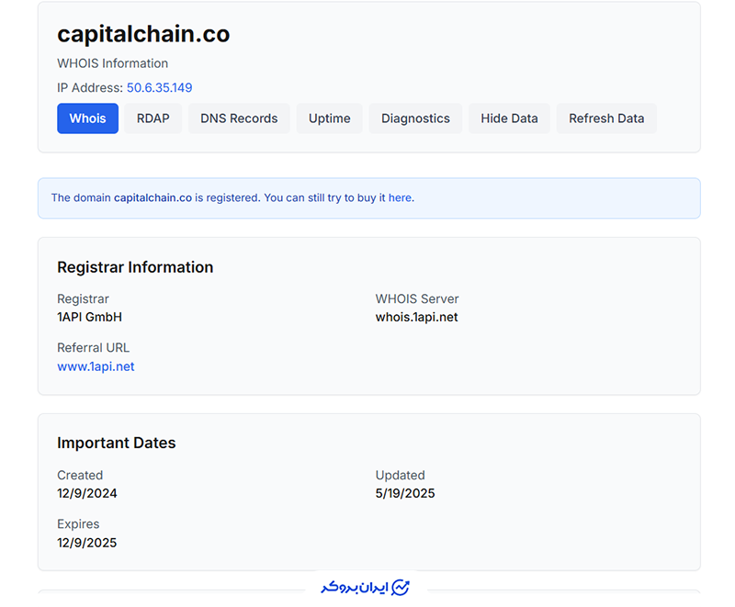Open the IP address 50.6.35.149 link
The image size is (735, 607).
coord(161,87)
